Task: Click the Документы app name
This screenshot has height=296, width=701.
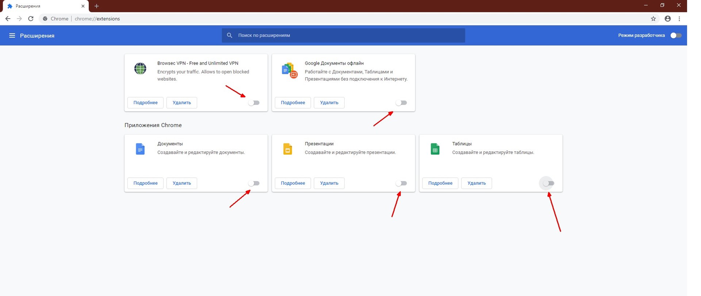Action: click(x=170, y=144)
